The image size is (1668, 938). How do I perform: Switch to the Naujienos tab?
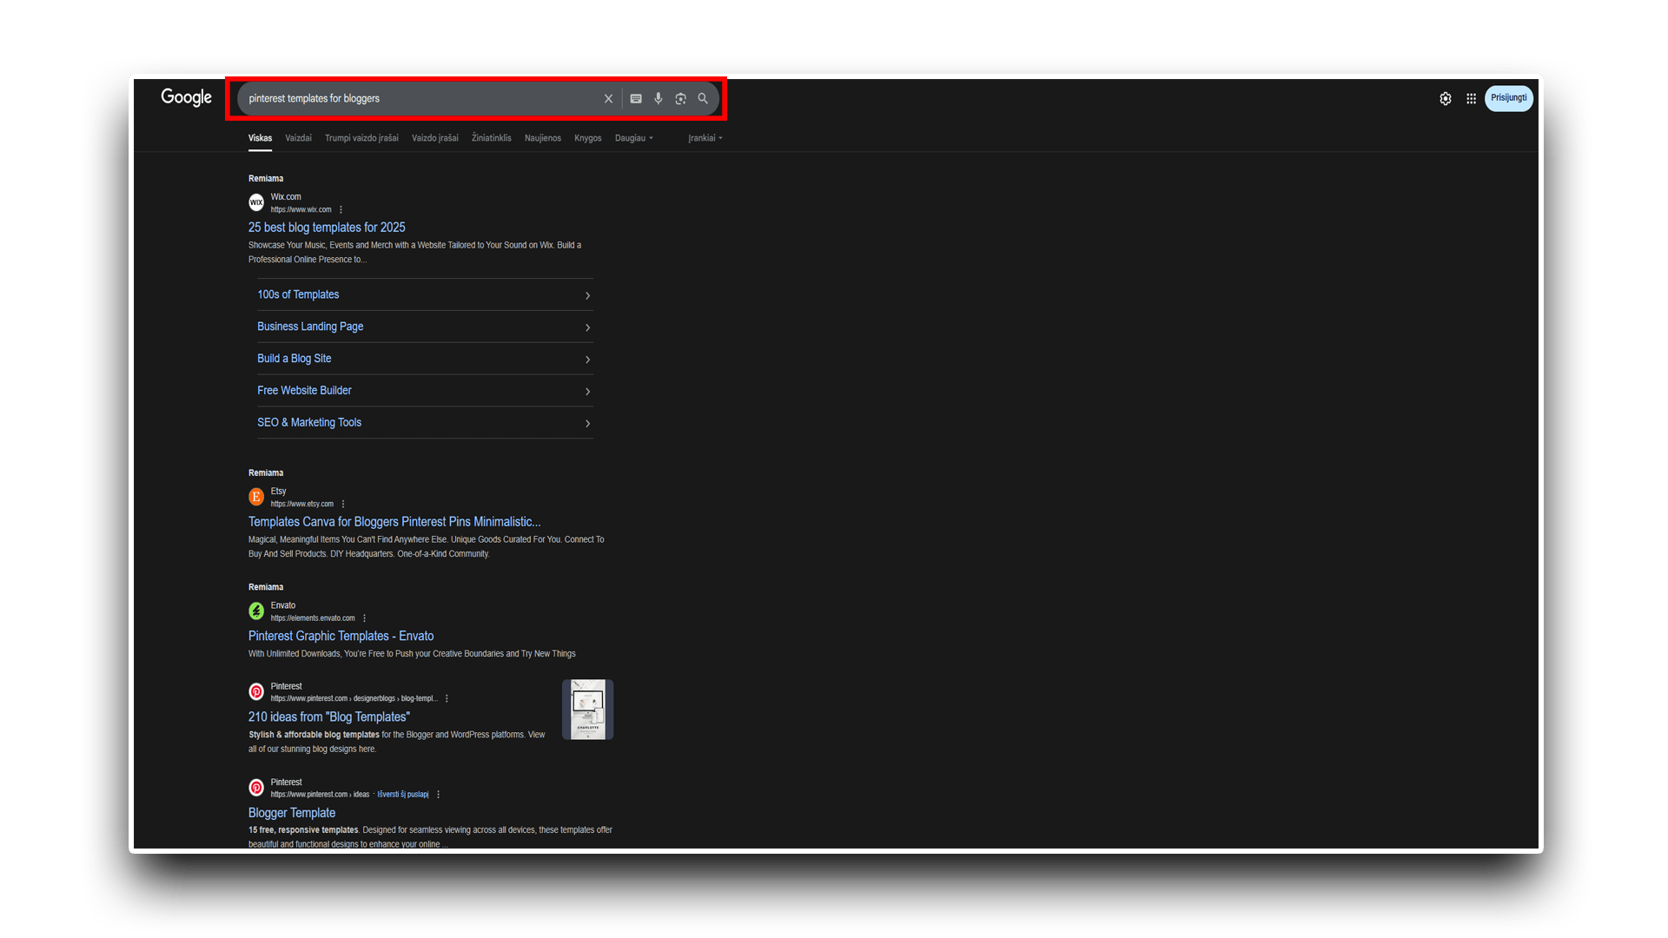click(542, 137)
